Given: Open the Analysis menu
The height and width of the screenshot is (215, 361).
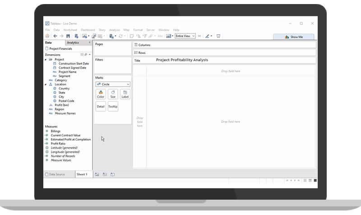Looking at the screenshot, I should point(115,30).
